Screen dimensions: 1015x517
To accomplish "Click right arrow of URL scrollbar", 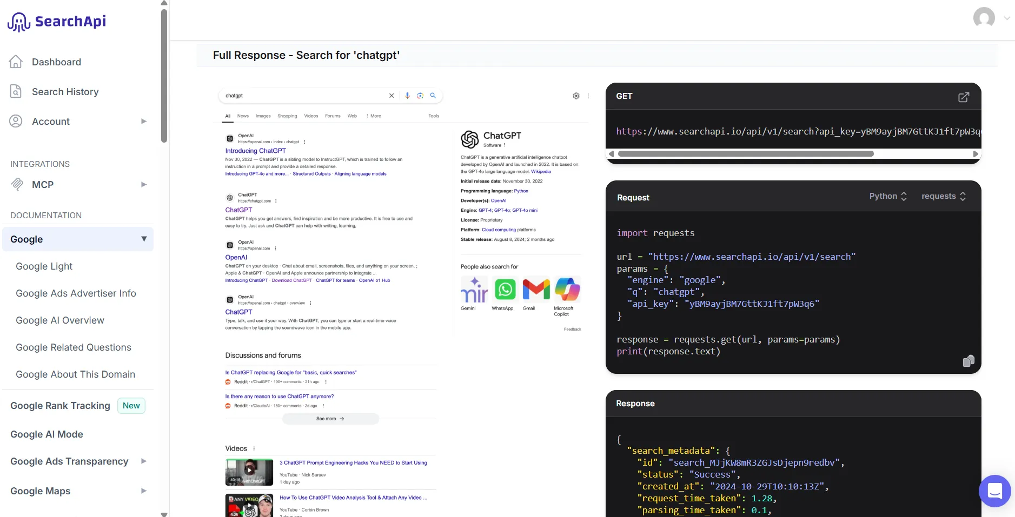I will pyautogui.click(x=976, y=154).
